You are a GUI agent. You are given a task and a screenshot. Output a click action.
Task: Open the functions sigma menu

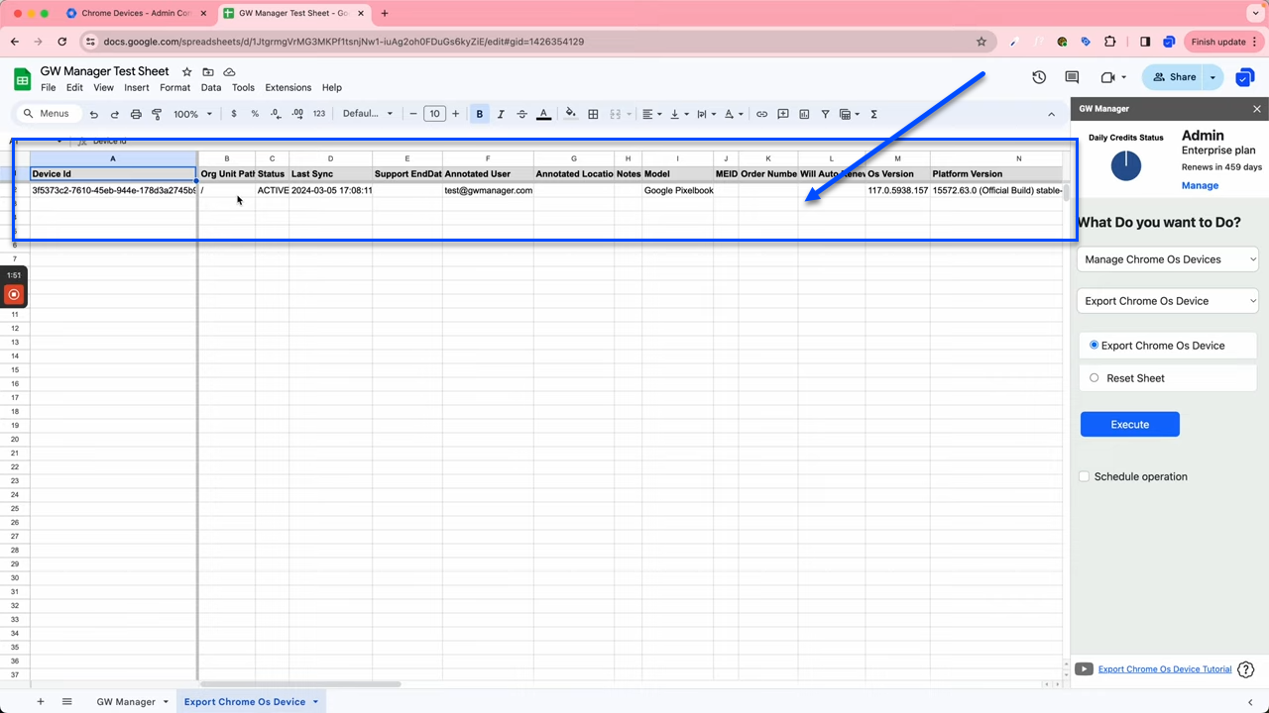tap(873, 114)
